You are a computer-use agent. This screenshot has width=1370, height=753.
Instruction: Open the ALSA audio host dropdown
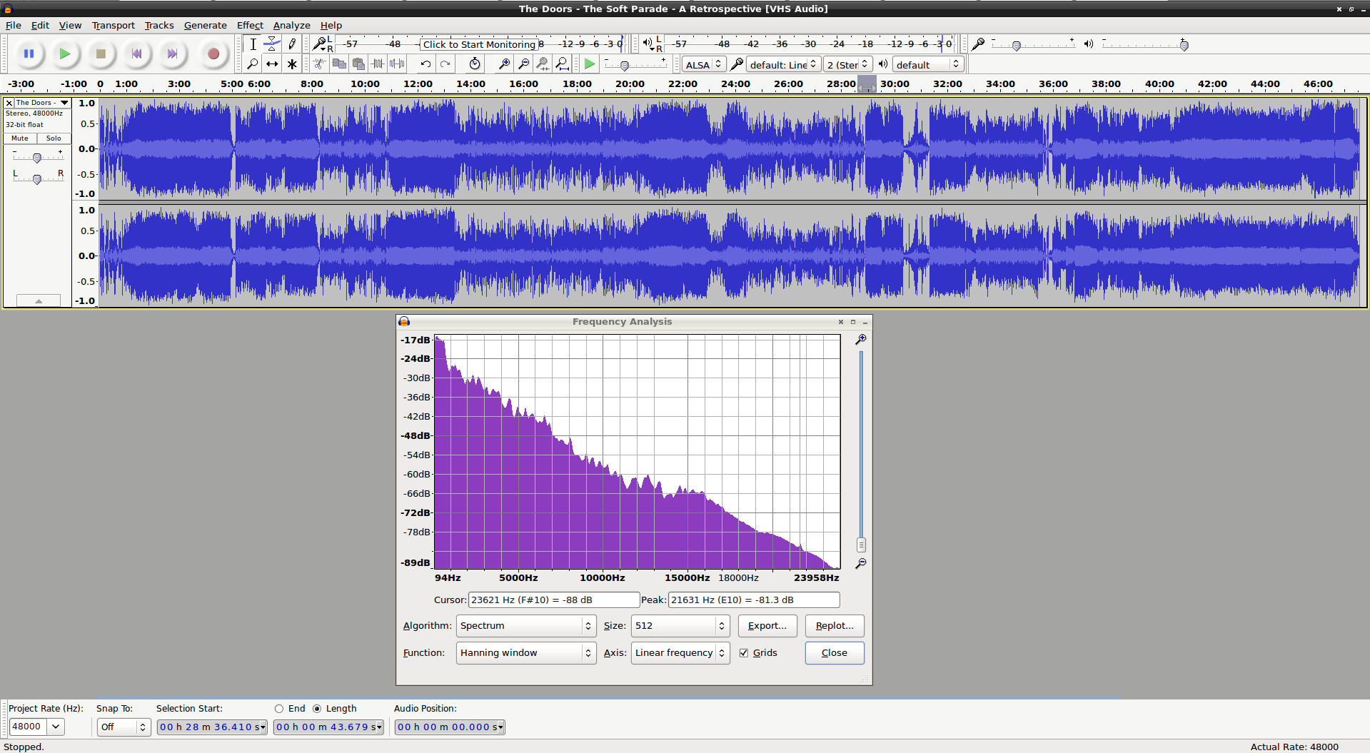tap(704, 64)
